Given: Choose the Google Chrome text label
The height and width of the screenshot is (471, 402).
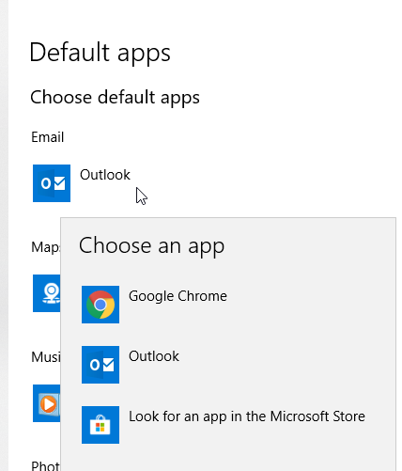Looking at the screenshot, I should tap(178, 296).
